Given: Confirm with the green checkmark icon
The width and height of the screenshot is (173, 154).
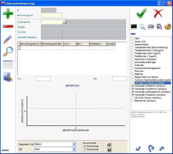Looking at the screenshot, I should click(141, 13).
